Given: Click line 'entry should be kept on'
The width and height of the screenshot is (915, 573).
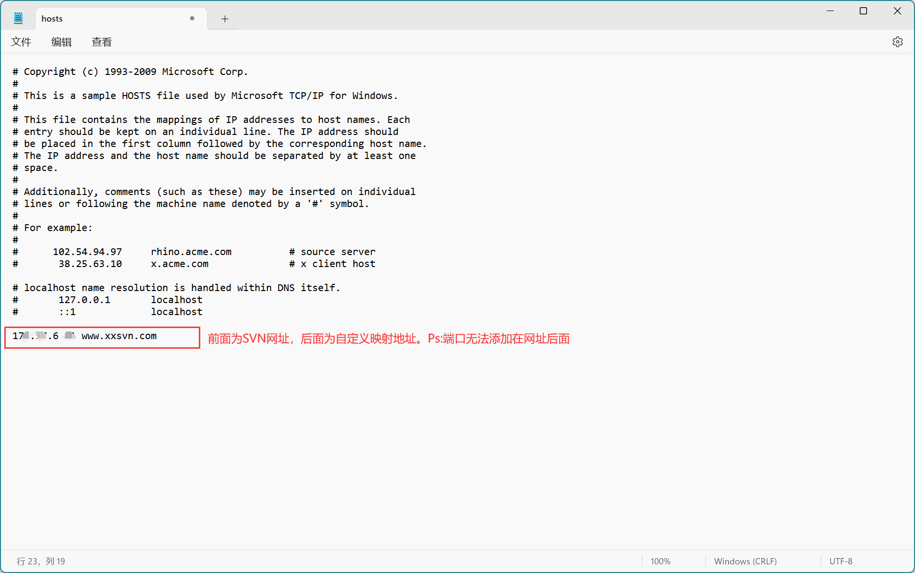Looking at the screenshot, I should [x=206, y=132].
